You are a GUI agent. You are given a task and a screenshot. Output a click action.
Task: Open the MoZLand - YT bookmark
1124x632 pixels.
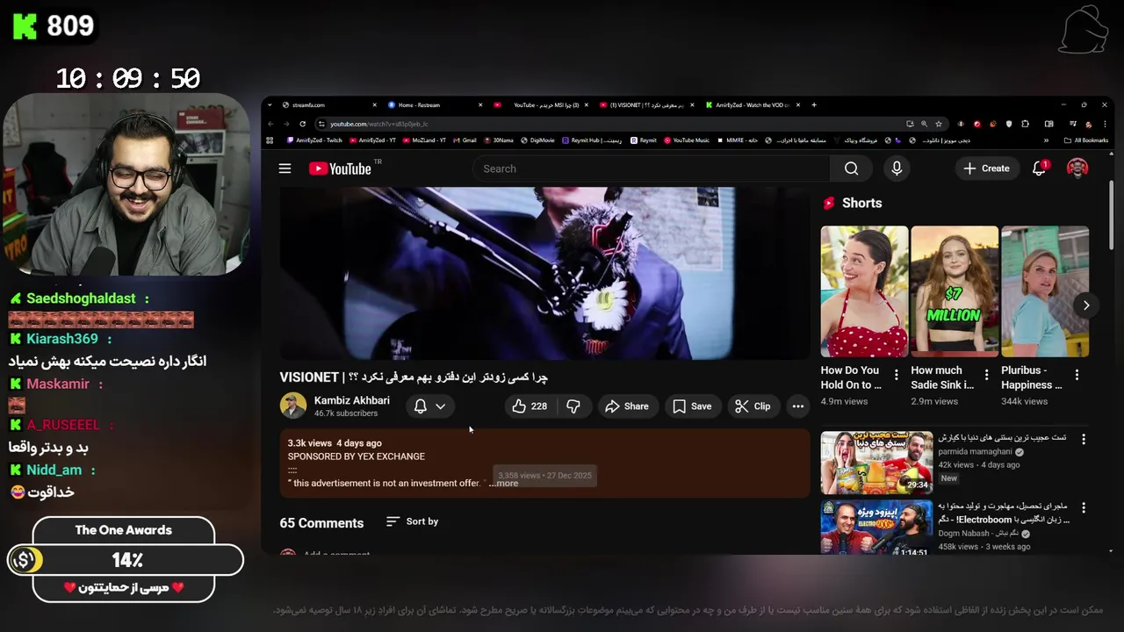click(x=424, y=140)
